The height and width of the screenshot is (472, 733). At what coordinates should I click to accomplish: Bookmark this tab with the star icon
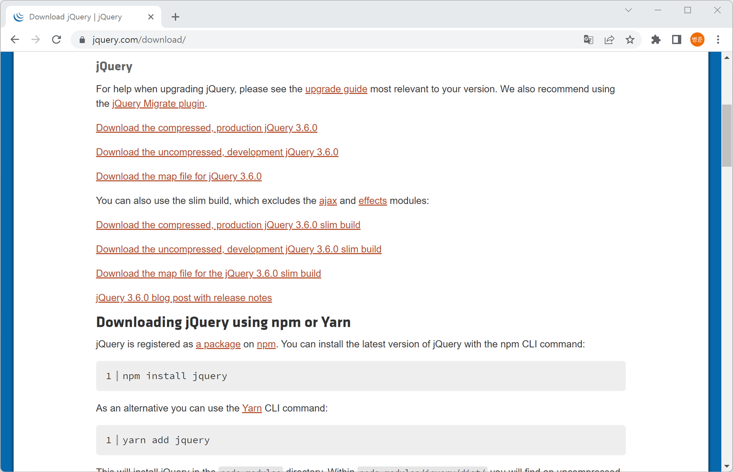point(630,40)
